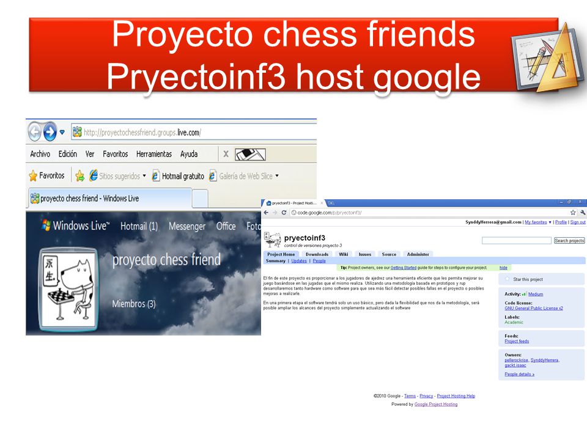This screenshot has width=587, height=440.
Task: Switch to the Project Home tab
Action: pos(281,254)
